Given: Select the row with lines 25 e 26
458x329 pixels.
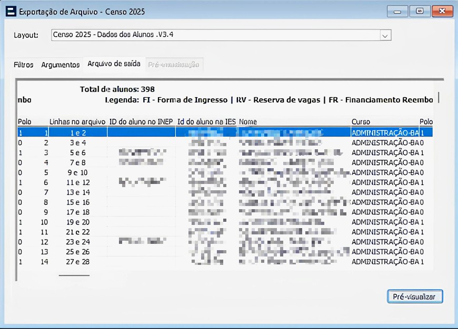Looking at the screenshot, I should click(225, 252).
